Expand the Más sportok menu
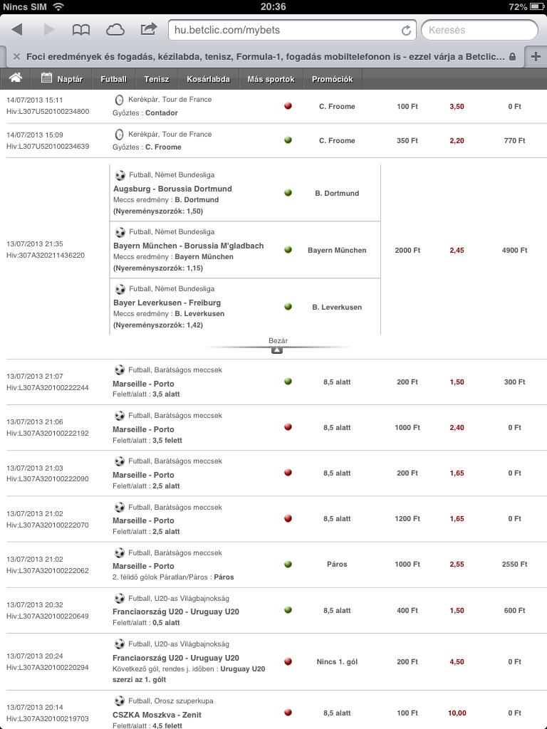 pyautogui.click(x=271, y=79)
